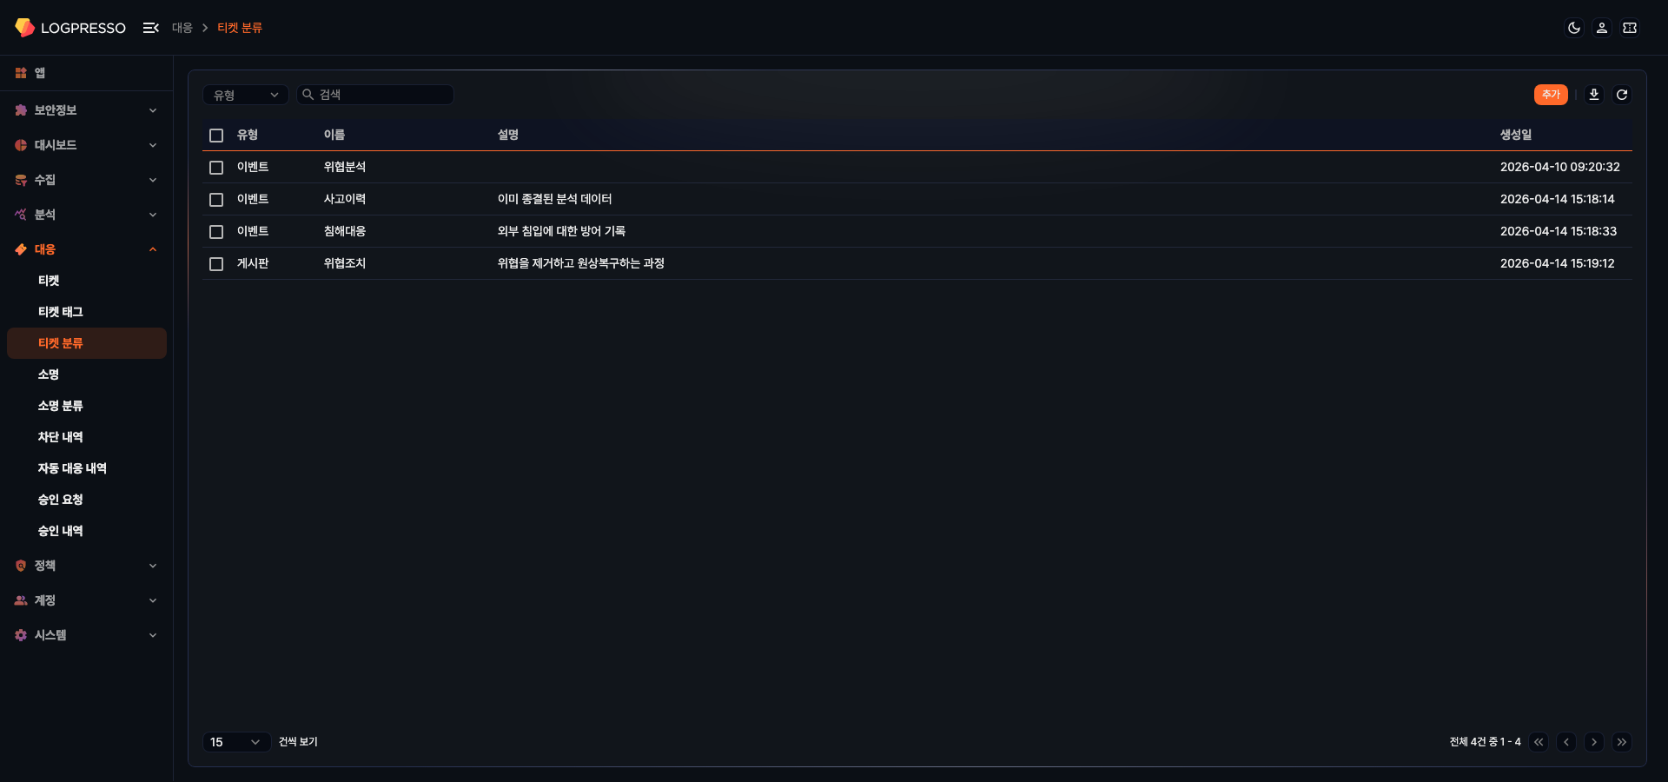The width and height of the screenshot is (1668, 782).
Task: Refresh the ticket category list
Action: tap(1621, 95)
